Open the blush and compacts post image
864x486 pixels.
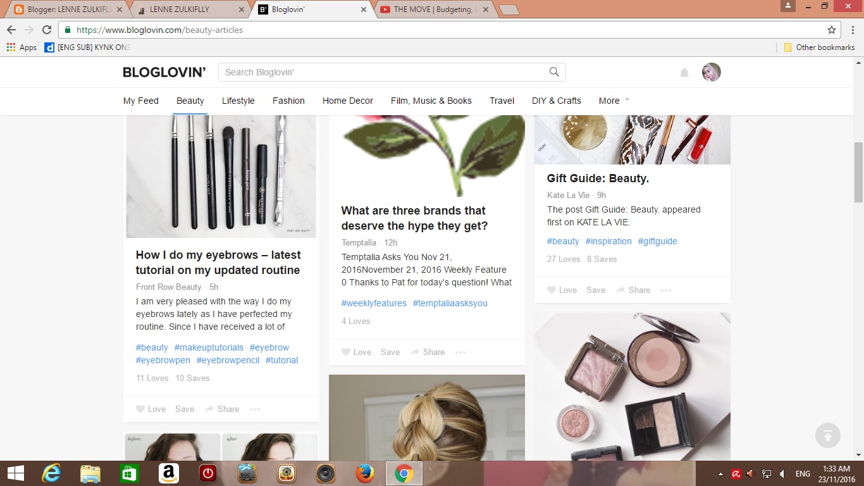[633, 387]
